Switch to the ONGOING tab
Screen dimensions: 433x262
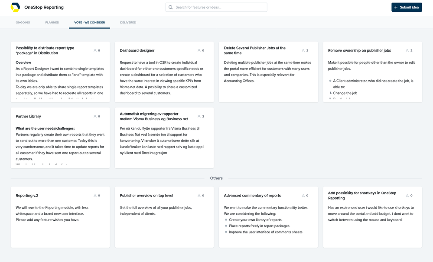(23, 22)
